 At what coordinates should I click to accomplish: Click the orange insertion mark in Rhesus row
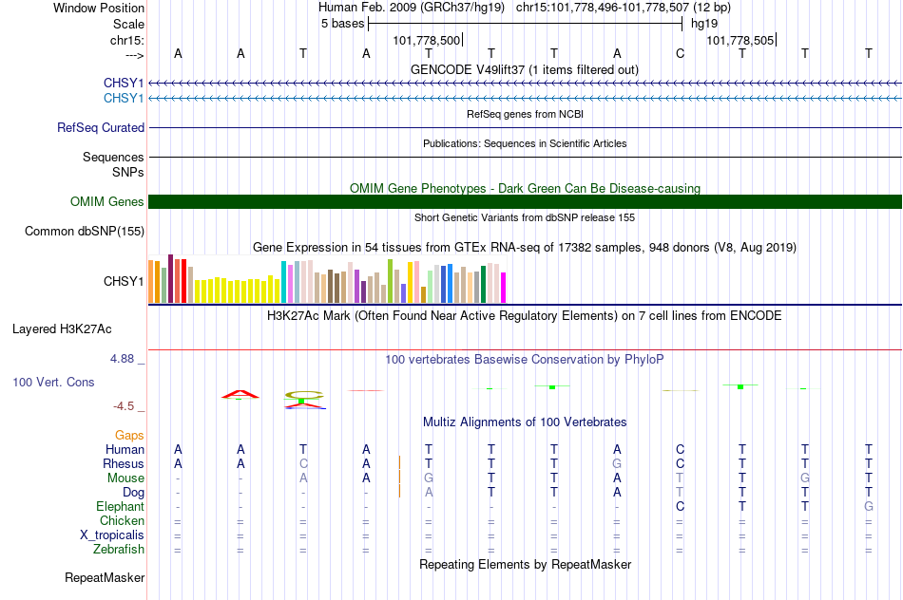pyautogui.click(x=399, y=463)
